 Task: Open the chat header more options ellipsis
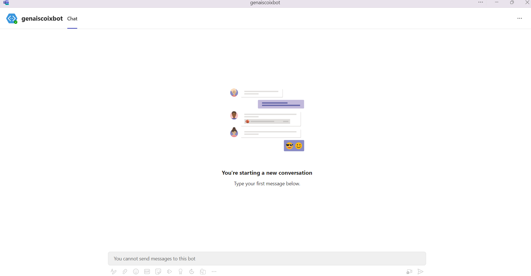[520, 18]
